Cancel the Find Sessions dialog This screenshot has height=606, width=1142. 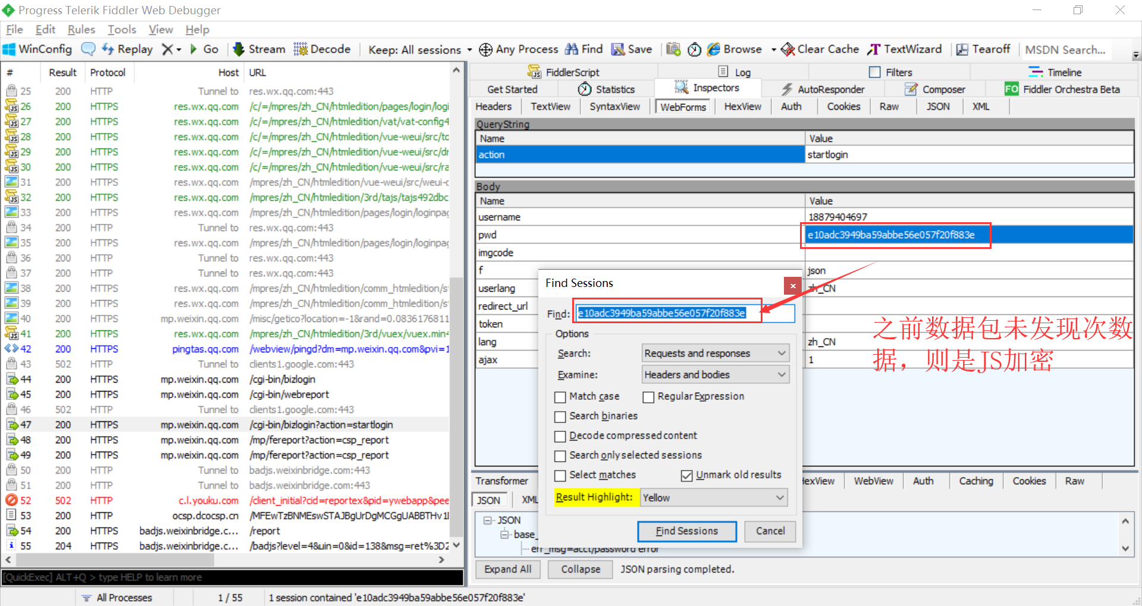click(x=770, y=531)
